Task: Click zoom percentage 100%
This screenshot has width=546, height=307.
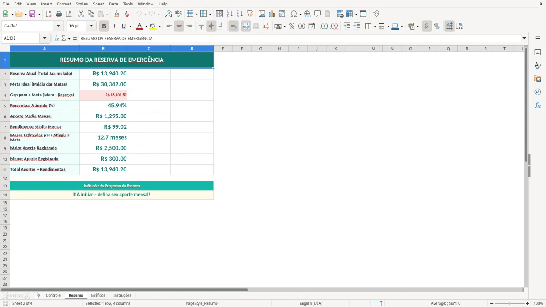Action: [x=538, y=303]
